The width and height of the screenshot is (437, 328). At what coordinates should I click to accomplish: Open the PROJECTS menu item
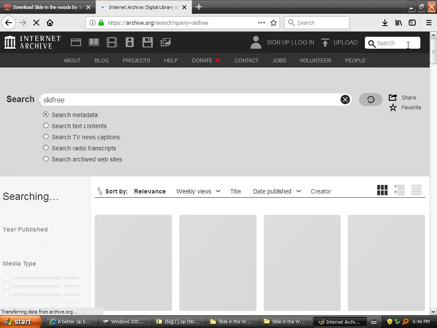pyautogui.click(x=137, y=61)
